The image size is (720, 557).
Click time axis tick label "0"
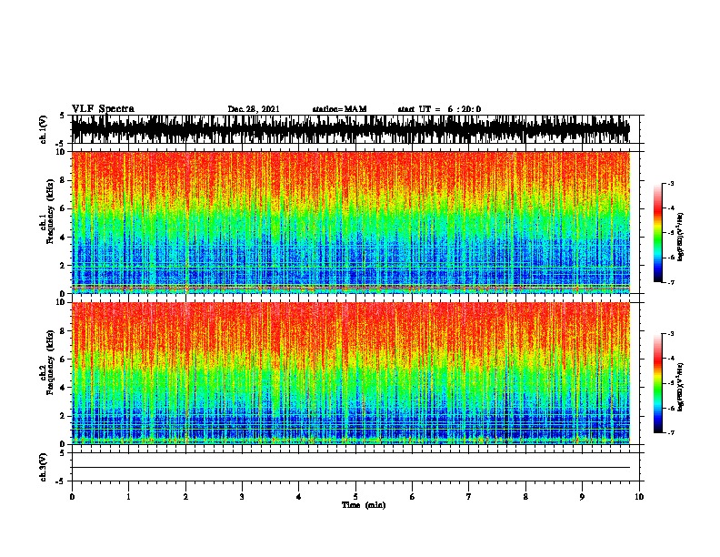(72, 496)
